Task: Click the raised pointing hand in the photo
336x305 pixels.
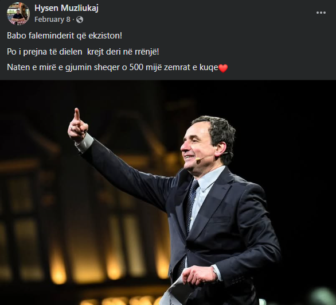Action: (77, 125)
